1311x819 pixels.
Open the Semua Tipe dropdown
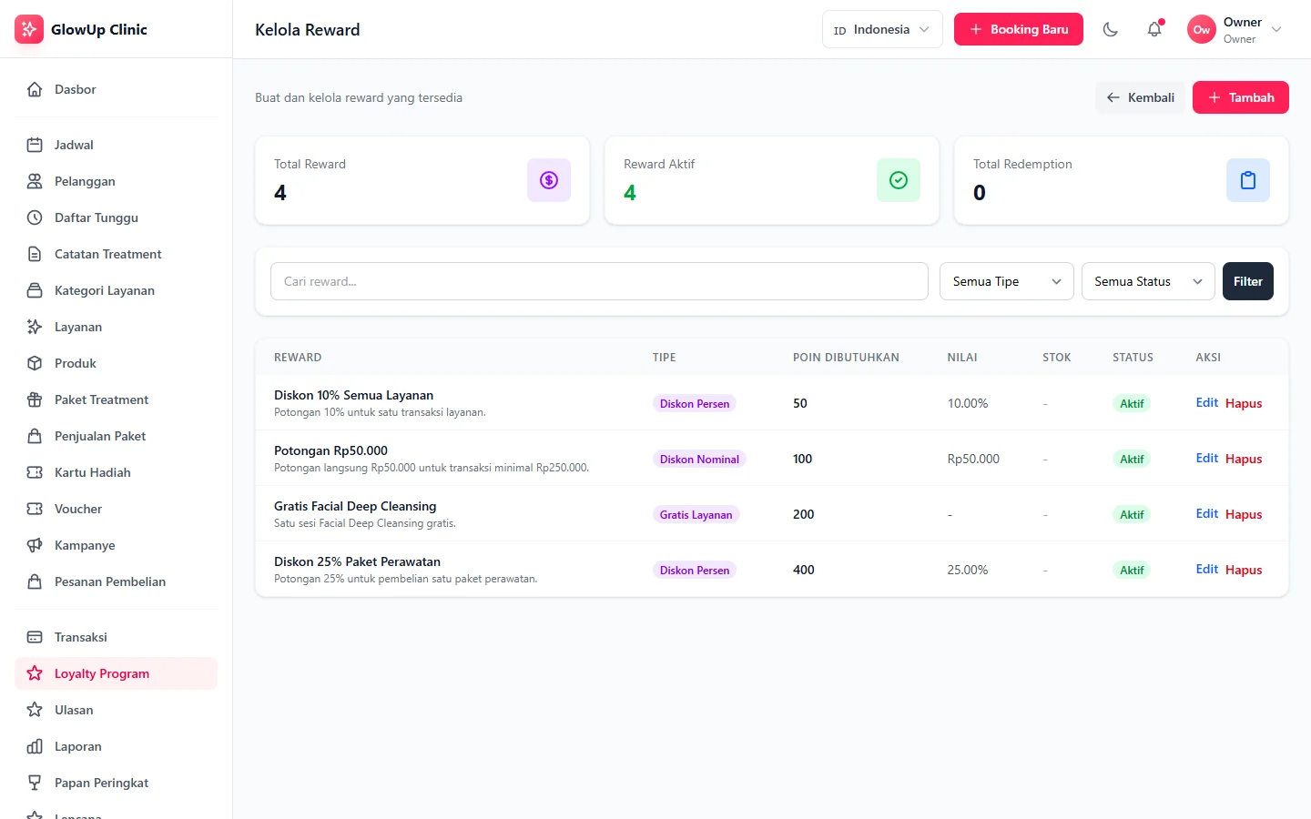point(1007,281)
